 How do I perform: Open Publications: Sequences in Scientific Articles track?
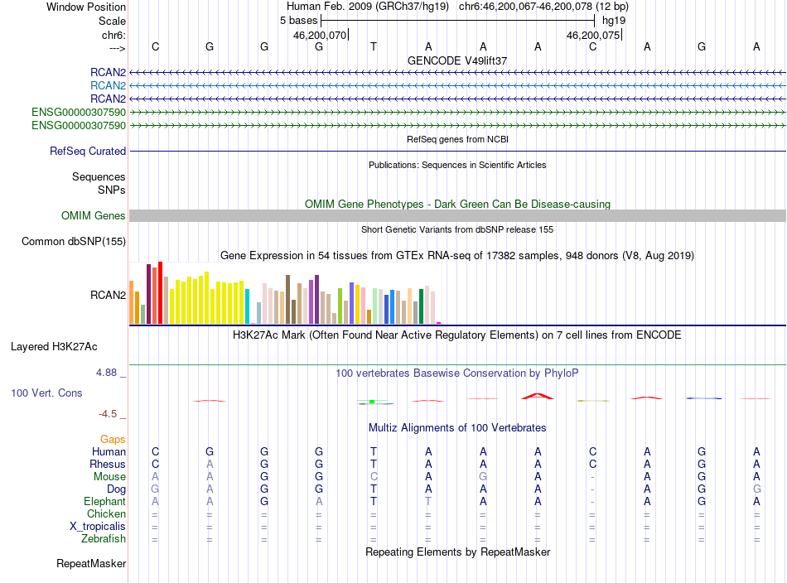[x=457, y=165]
